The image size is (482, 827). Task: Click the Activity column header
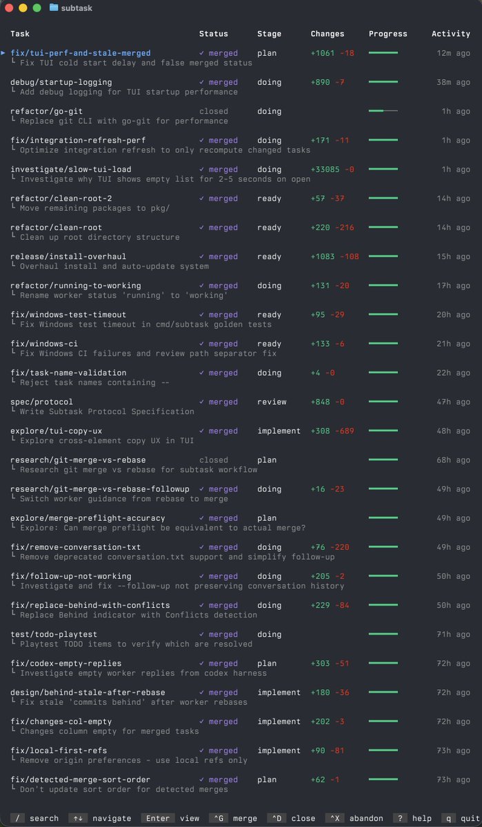coord(451,34)
